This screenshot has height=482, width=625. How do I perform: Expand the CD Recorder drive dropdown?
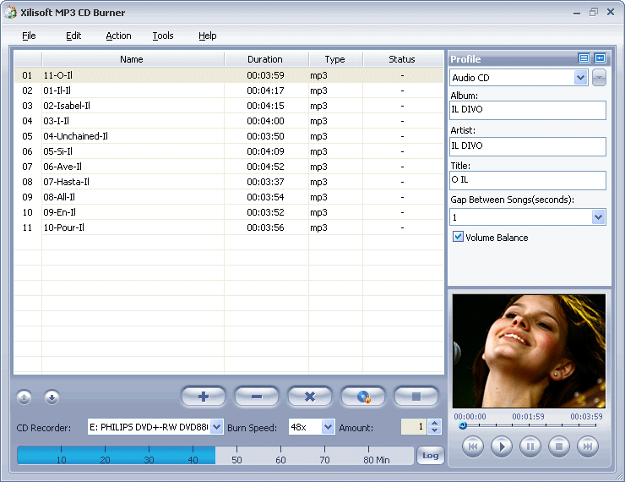(x=216, y=427)
